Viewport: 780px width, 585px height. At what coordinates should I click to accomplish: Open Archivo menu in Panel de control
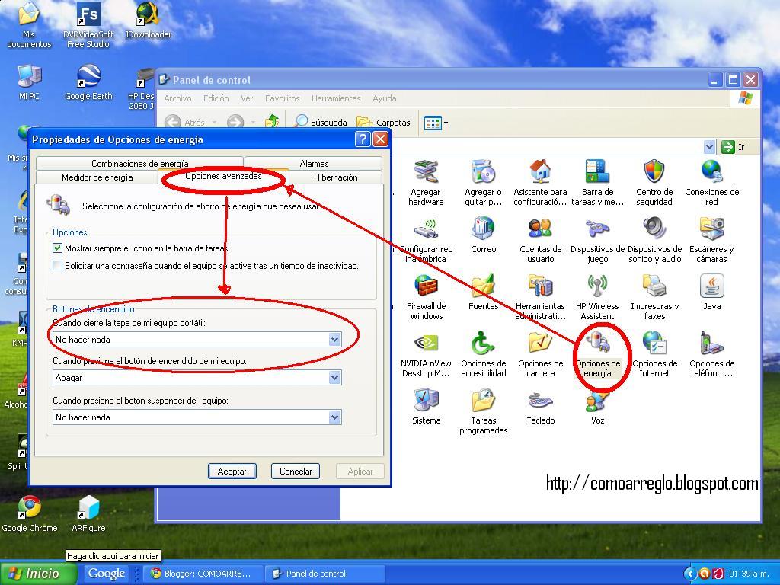[x=177, y=98]
